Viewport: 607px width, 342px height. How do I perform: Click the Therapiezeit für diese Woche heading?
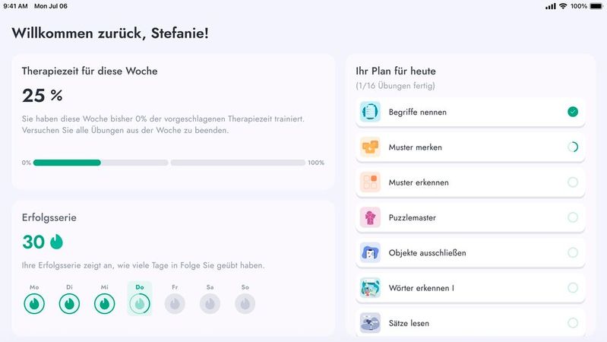90,71
